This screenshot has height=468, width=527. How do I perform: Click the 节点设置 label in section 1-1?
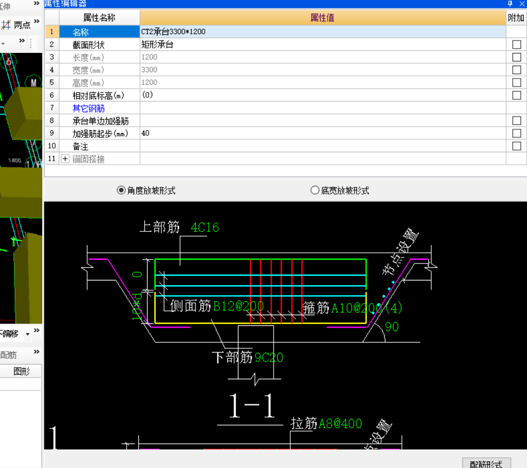click(400, 251)
